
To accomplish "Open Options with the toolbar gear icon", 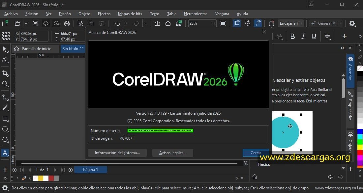I will 352,23.
